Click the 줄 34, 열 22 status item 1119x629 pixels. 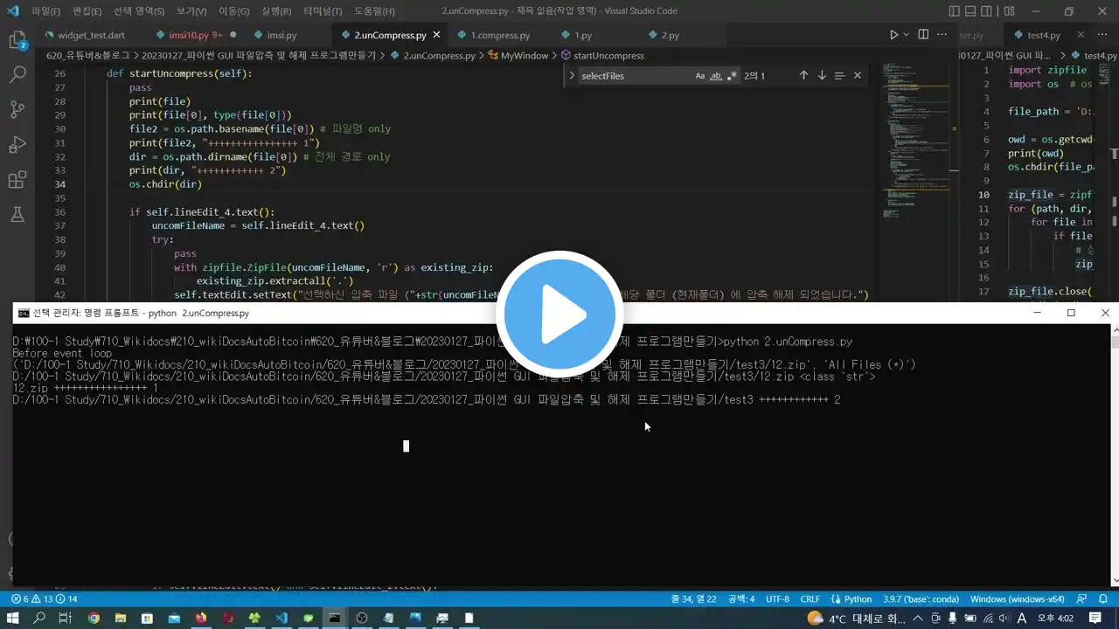click(693, 599)
